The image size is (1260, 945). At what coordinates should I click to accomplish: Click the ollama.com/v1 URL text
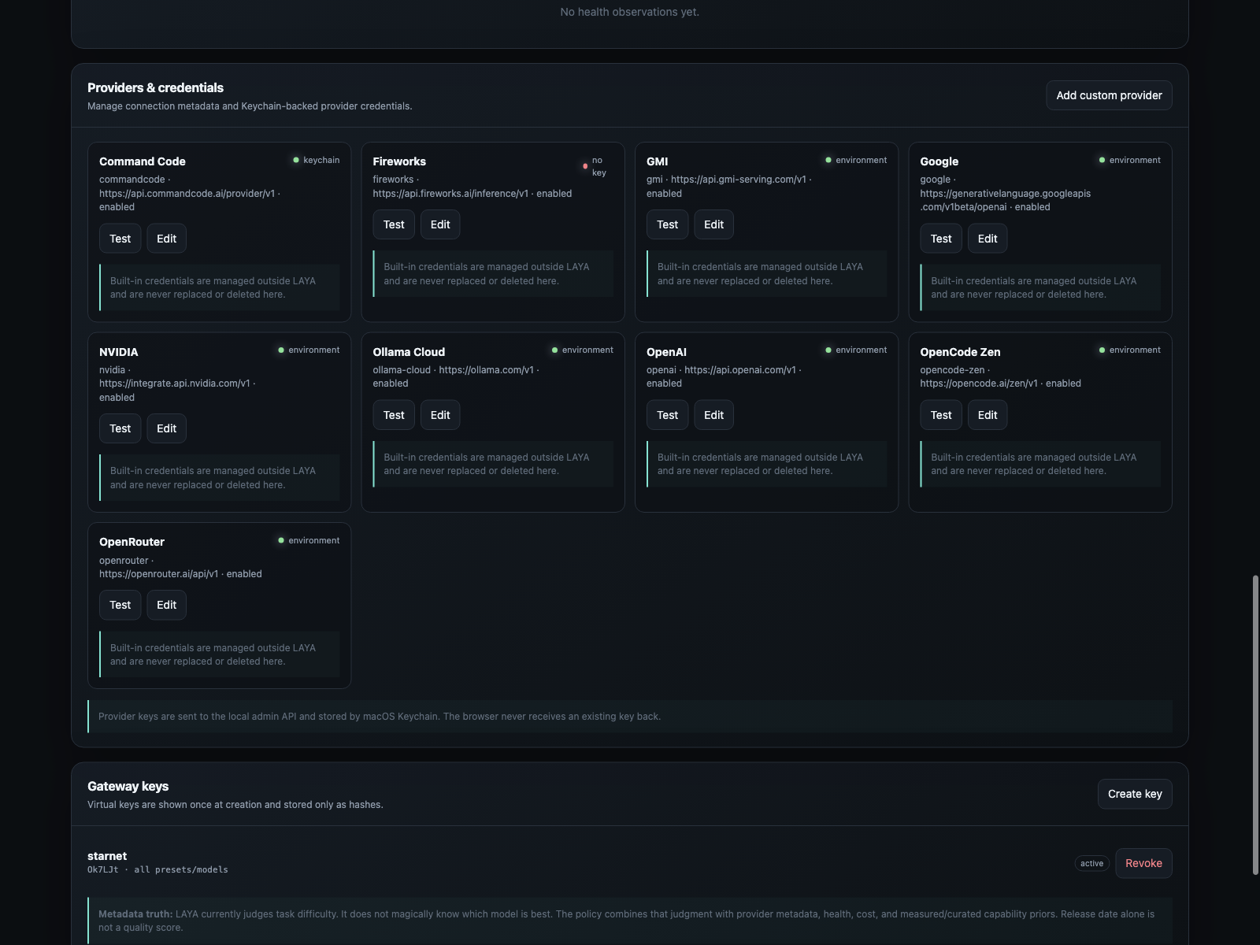pos(486,370)
